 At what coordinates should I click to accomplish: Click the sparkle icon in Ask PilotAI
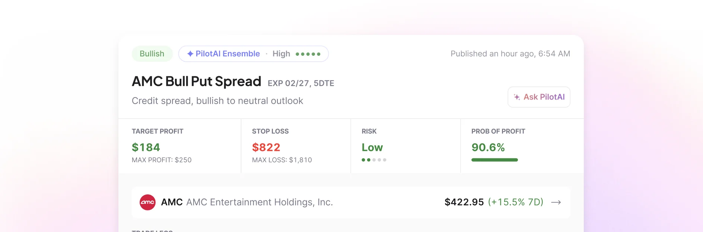point(517,97)
